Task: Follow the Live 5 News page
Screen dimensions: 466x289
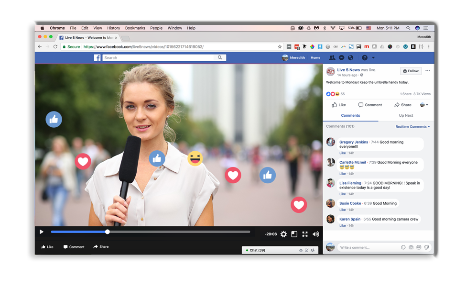Action: tap(411, 71)
